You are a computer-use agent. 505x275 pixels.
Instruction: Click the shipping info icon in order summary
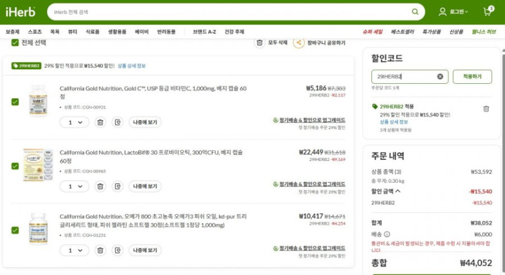pyautogui.click(x=387, y=235)
